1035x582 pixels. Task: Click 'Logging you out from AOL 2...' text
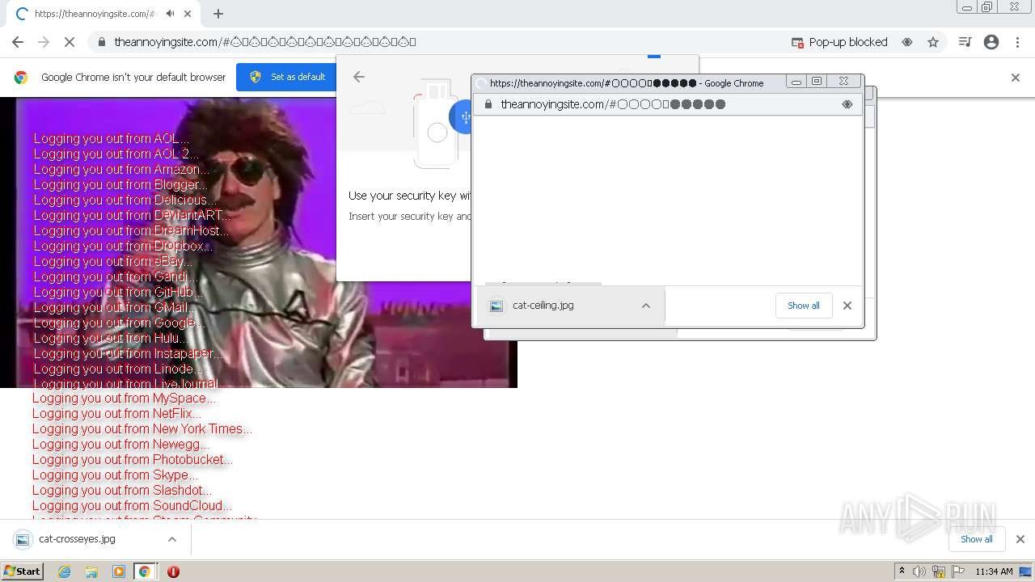116,154
